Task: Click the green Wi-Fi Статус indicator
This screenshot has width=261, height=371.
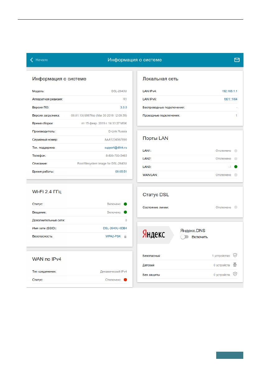Action: 125,204
